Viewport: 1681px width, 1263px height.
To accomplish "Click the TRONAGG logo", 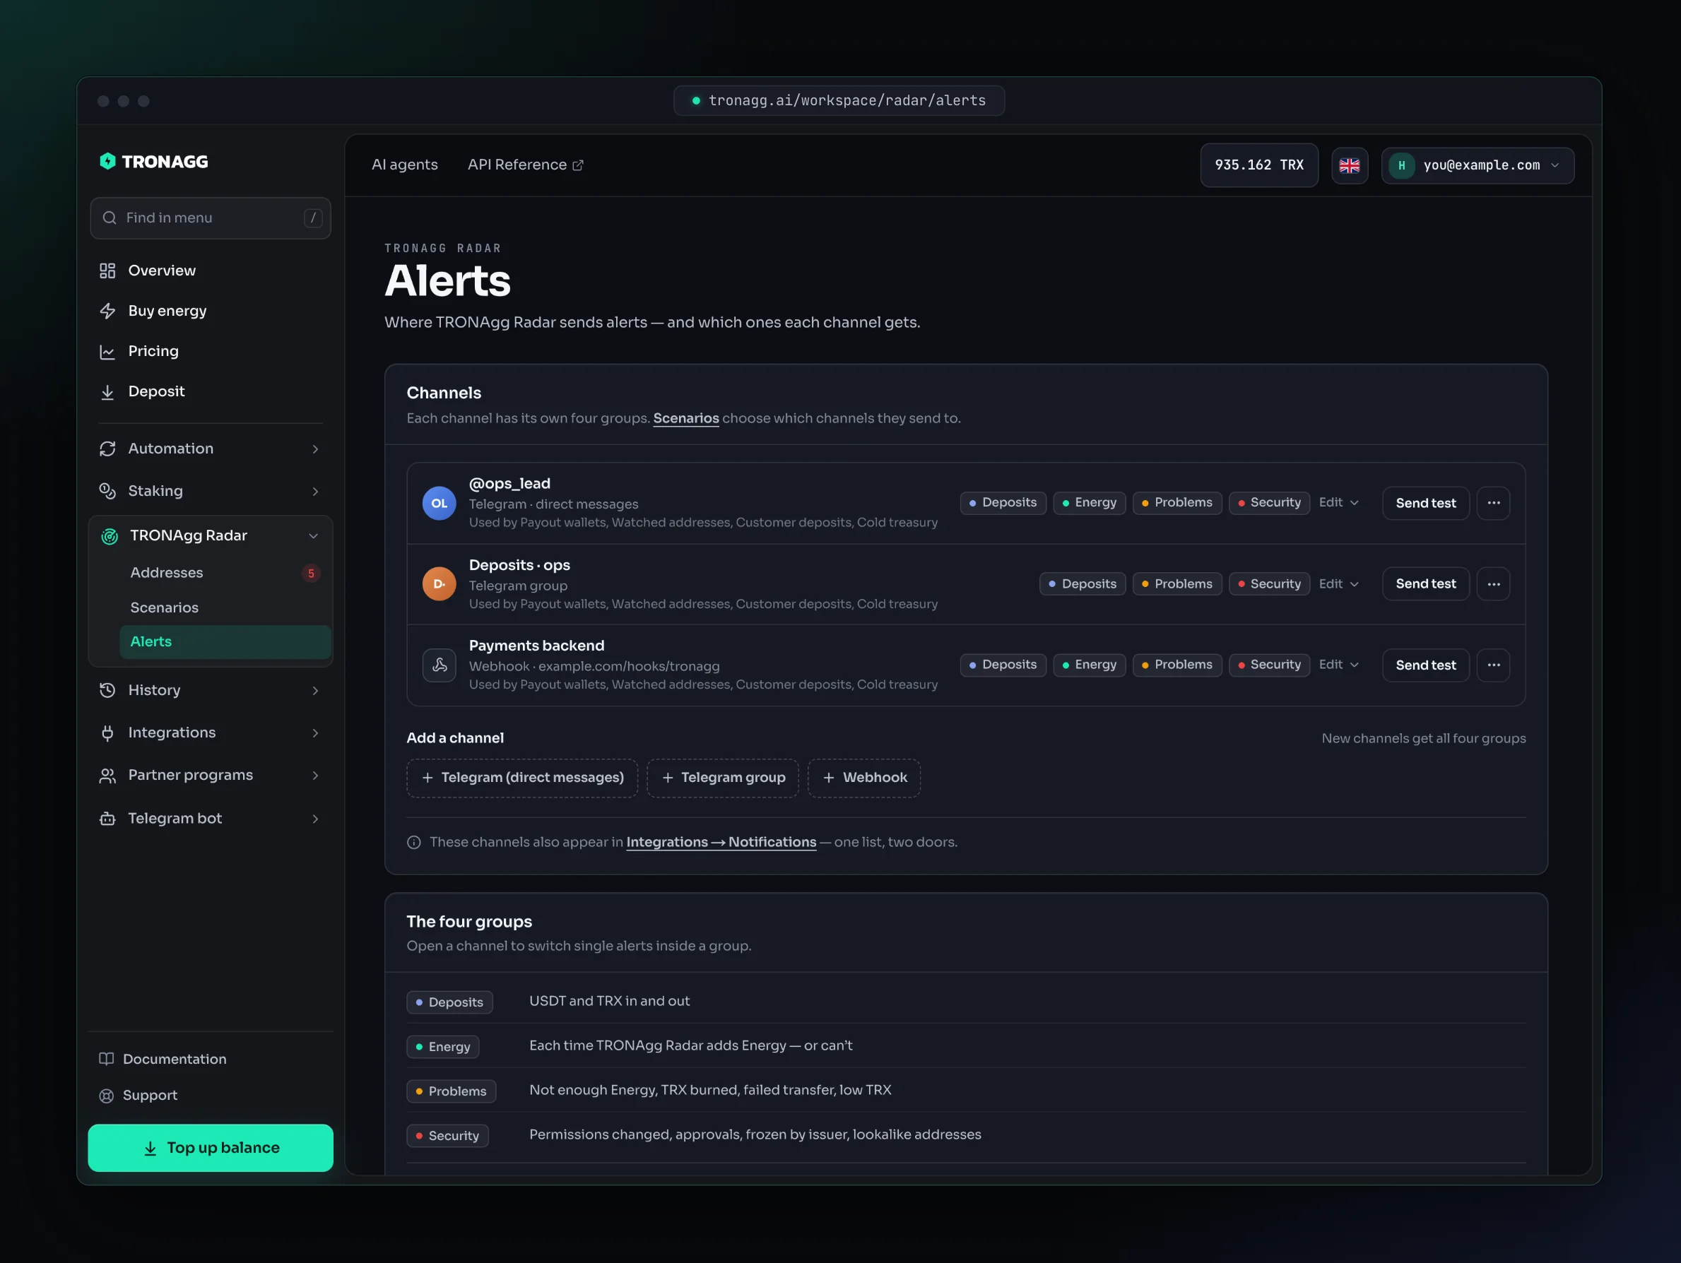I will coord(153,161).
